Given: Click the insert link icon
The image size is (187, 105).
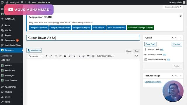Looking at the screenshot, I should [84, 56].
